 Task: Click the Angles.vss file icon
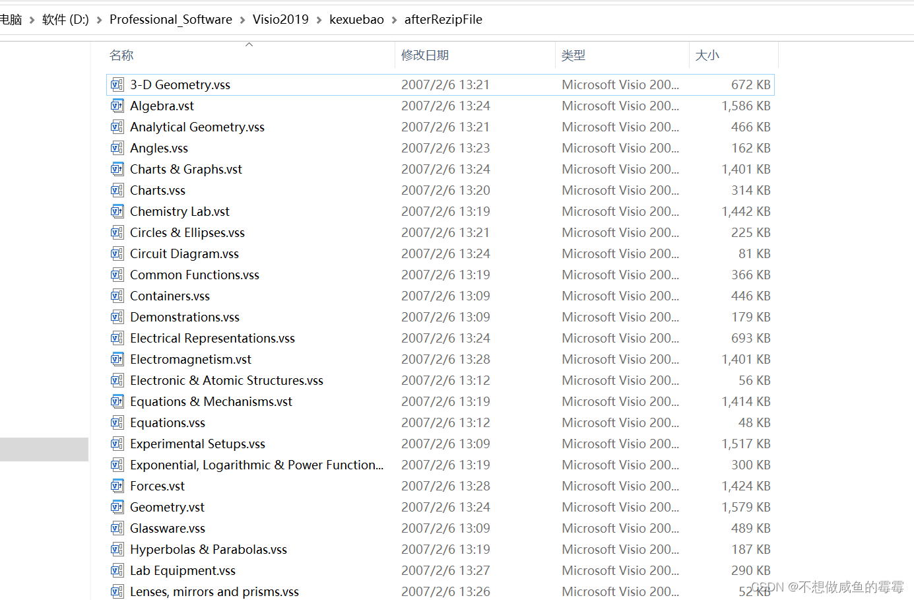(x=117, y=148)
